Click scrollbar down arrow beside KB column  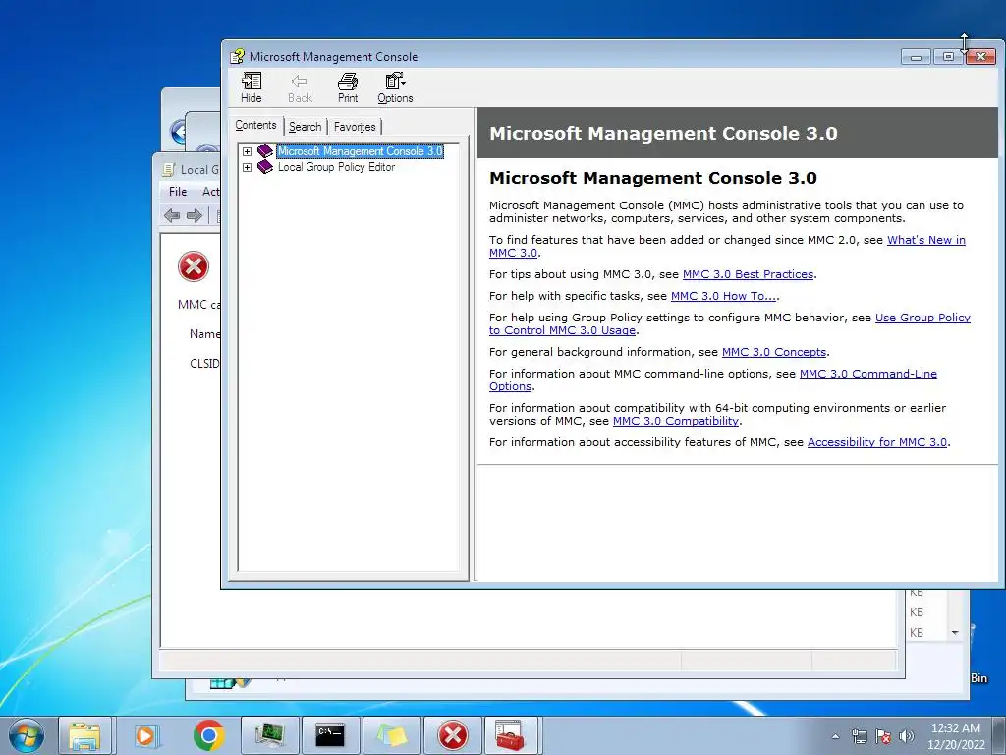(955, 632)
